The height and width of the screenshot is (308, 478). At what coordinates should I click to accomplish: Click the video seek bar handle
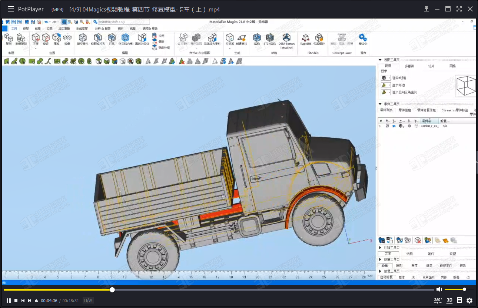tap(112, 289)
